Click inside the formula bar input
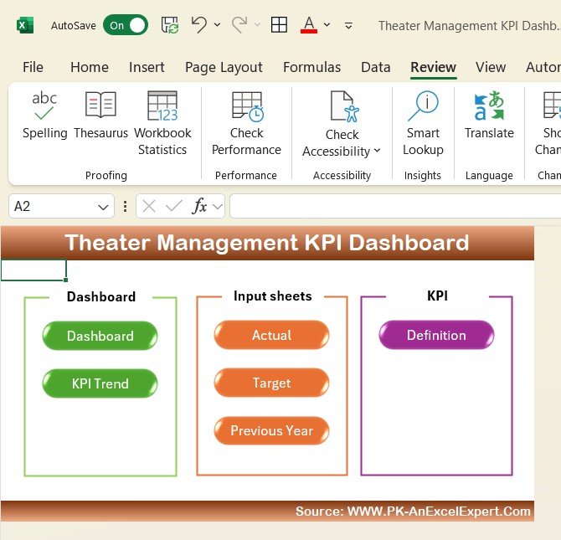 pos(395,206)
